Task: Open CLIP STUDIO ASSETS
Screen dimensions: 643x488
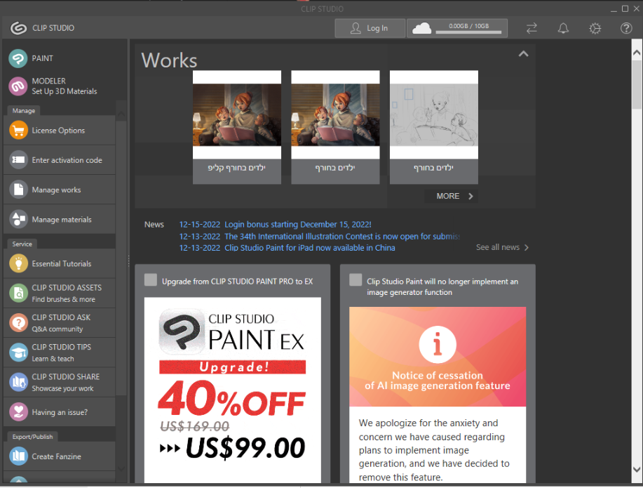Action: (60, 293)
